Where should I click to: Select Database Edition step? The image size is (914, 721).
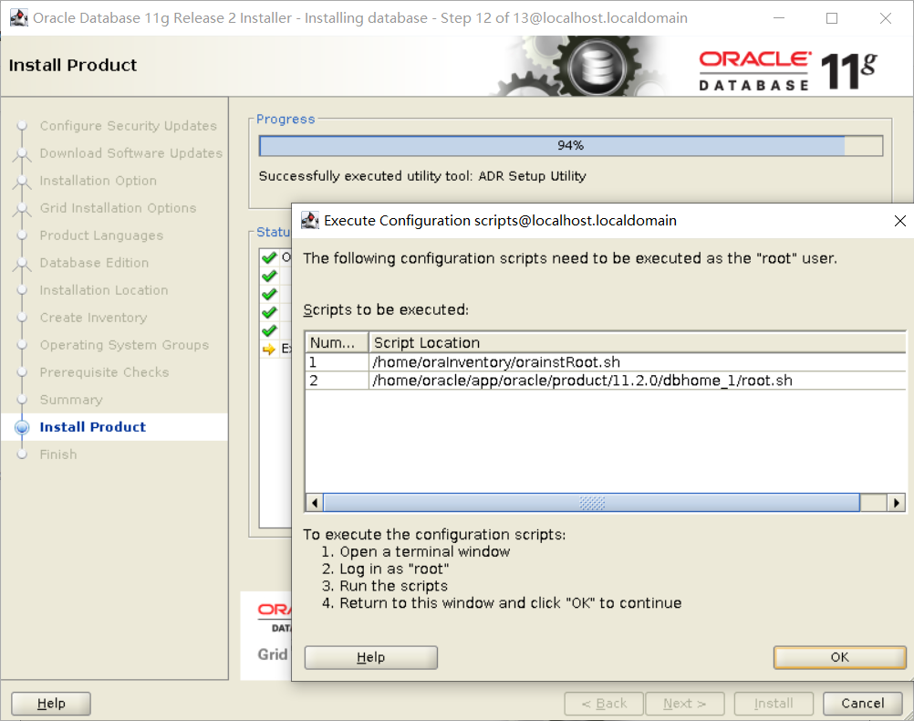pos(94,263)
